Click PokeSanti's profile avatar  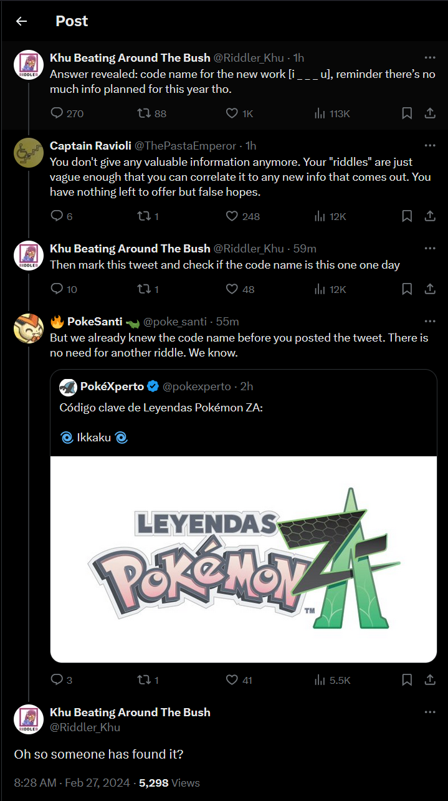[29, 329]
